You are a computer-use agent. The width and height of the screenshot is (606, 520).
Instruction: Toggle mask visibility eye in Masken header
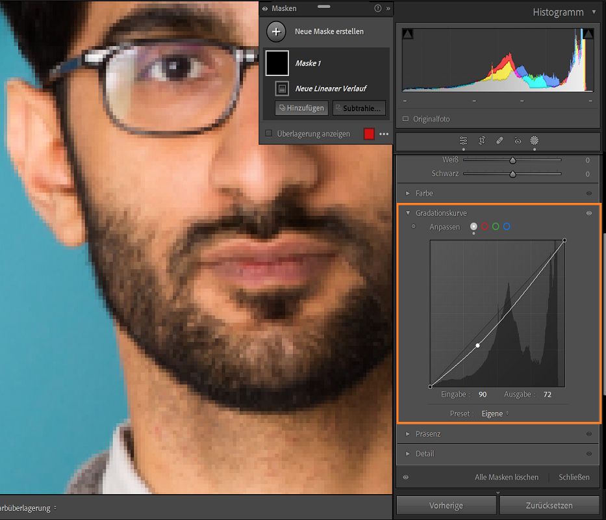pyautogui.click(x=265, y=8)
